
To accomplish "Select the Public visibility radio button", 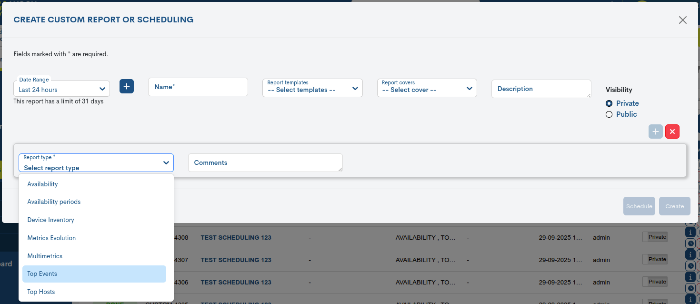I will click(609, 114).
